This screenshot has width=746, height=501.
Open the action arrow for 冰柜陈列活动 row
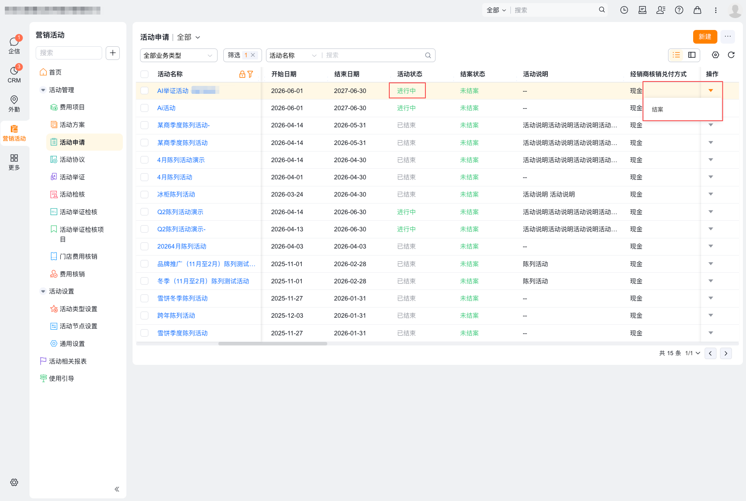(x=711, y=194)
